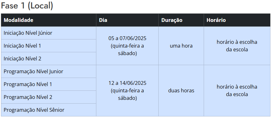Viewport: 272px width, 118px height.
Task: Click the 12 a 14/06/2025 date cell
Action: (x=127, y=90)
